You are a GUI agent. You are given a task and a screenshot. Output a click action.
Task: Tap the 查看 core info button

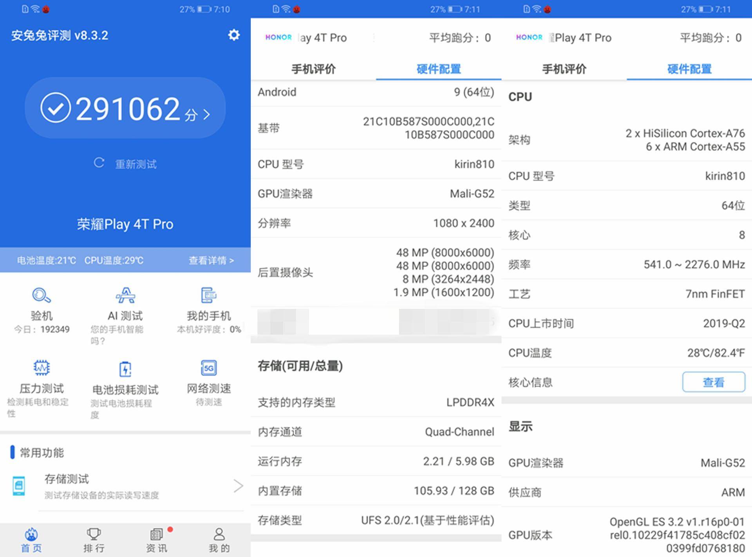click(x=714, y=382)
